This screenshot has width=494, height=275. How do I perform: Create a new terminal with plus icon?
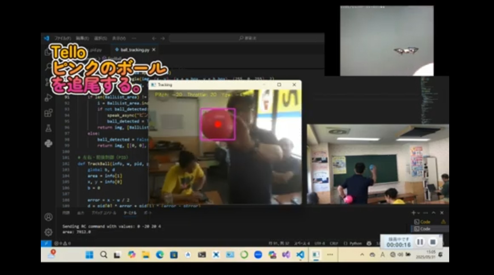(413, 213)
